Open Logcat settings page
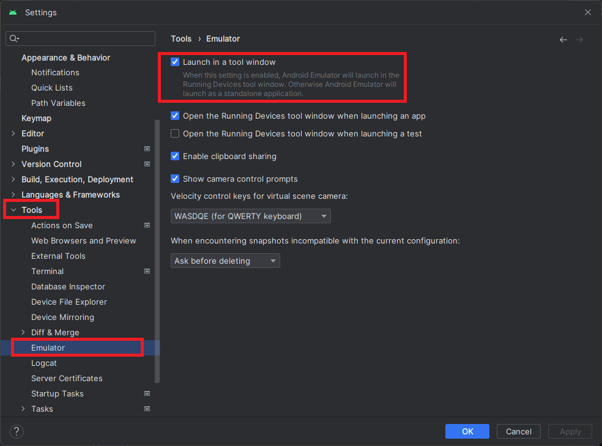Image resolution: width=602 pixels, height=446 pixels. point(44,363)
